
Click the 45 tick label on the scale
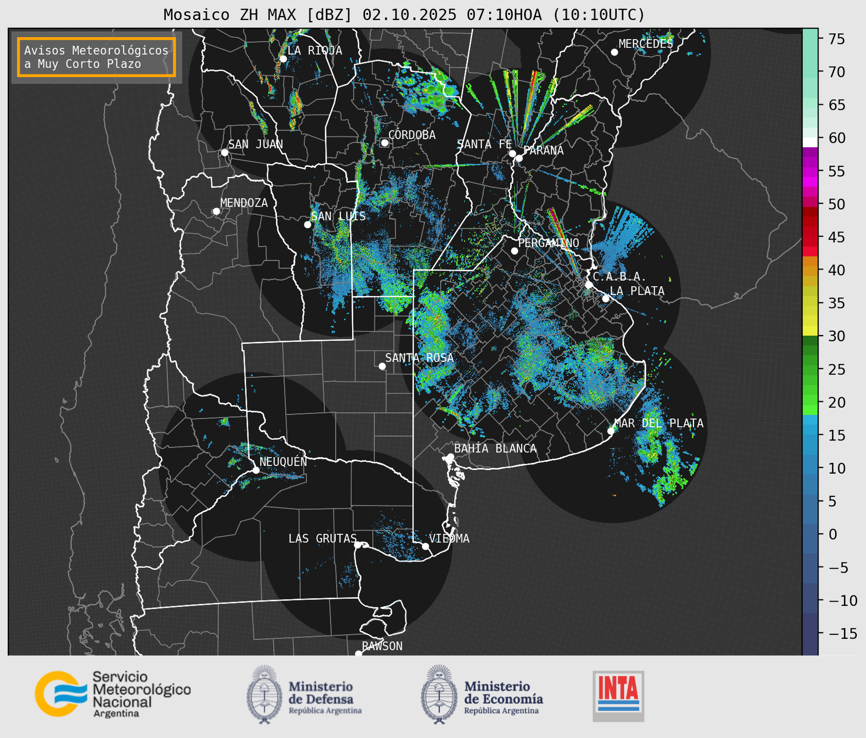[x=836, y=237]
